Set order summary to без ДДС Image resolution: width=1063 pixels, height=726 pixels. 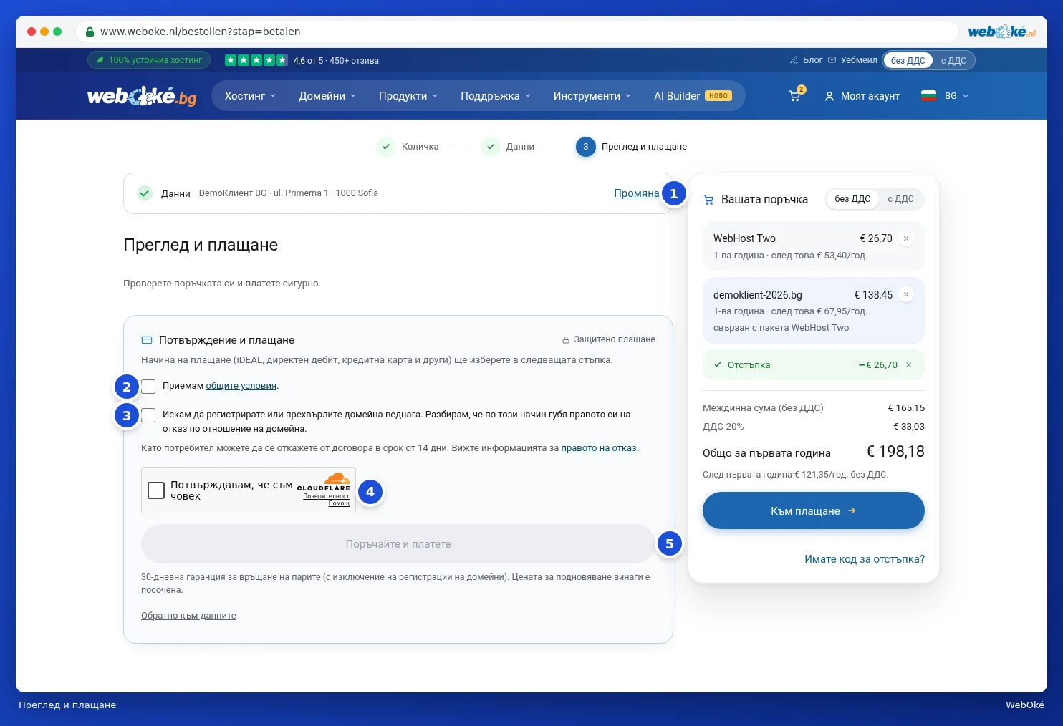coord(852,199)
